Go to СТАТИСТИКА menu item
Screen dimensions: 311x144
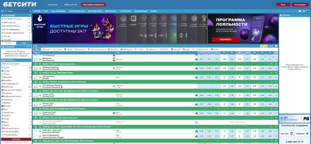point(125,11)
